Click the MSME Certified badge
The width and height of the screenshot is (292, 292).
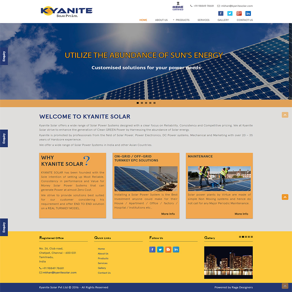click(178, 6)
